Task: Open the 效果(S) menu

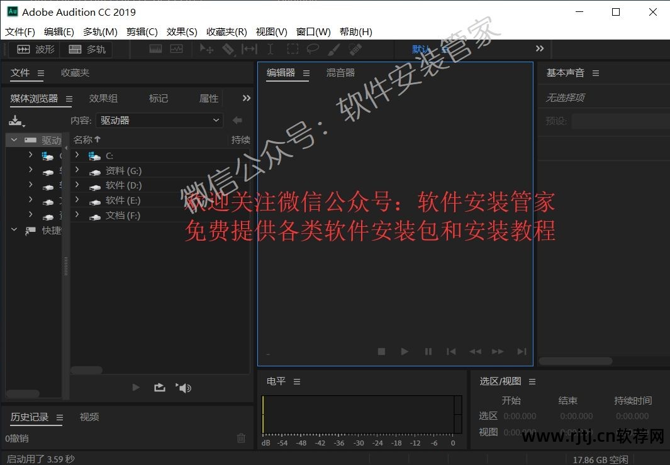Action: (182, 32)
